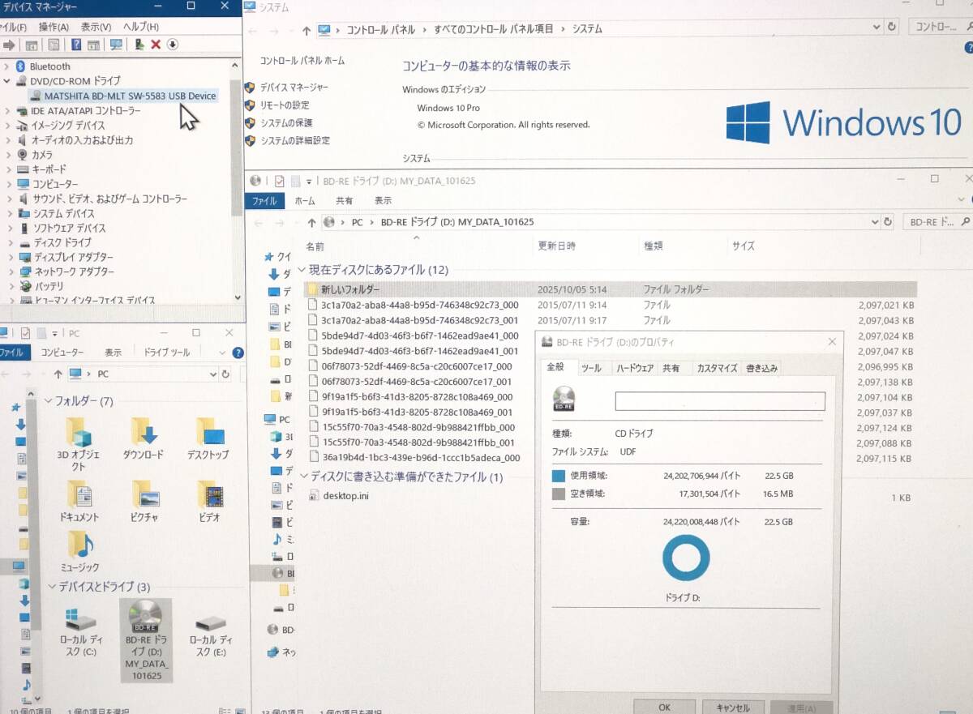Viewport: 973px width, 714px height.
Task: Click the down-arrow circle icon in Device Manager toolbar
Action: click(x=173, y=45)
